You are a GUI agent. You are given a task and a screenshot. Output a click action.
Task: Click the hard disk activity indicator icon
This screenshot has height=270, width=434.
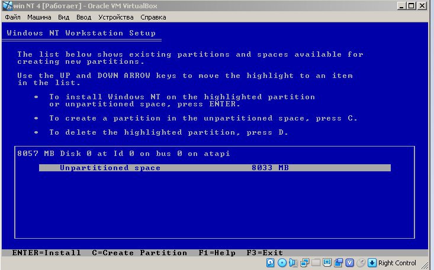point(270,263)
